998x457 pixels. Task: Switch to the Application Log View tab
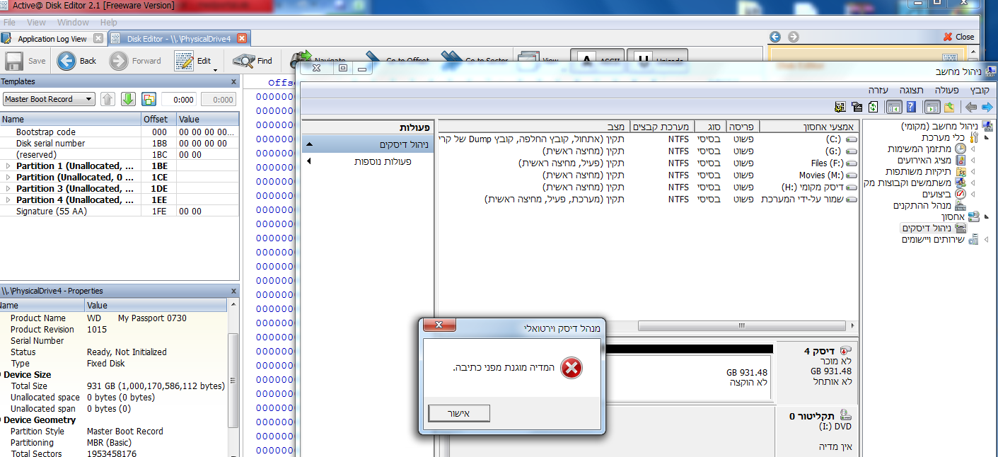pos(52,39)
